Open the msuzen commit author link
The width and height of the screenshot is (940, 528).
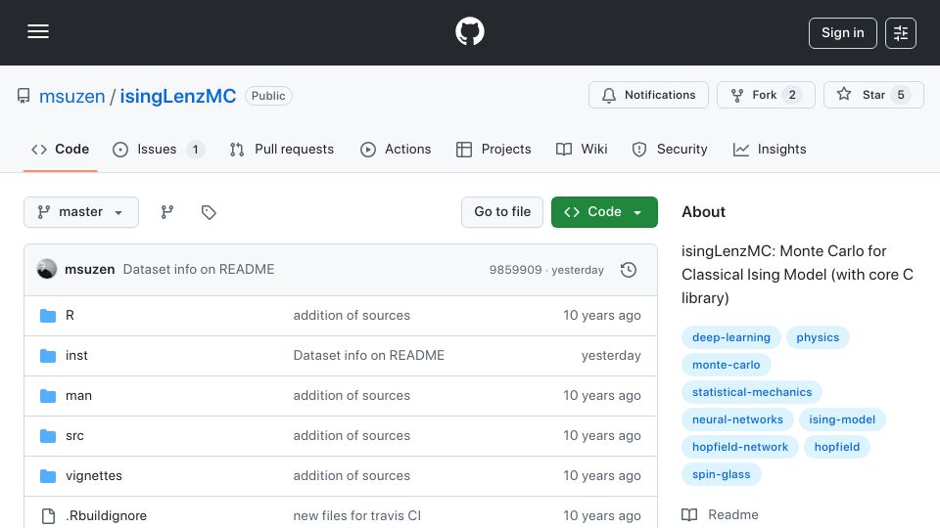tap(89, 270)
